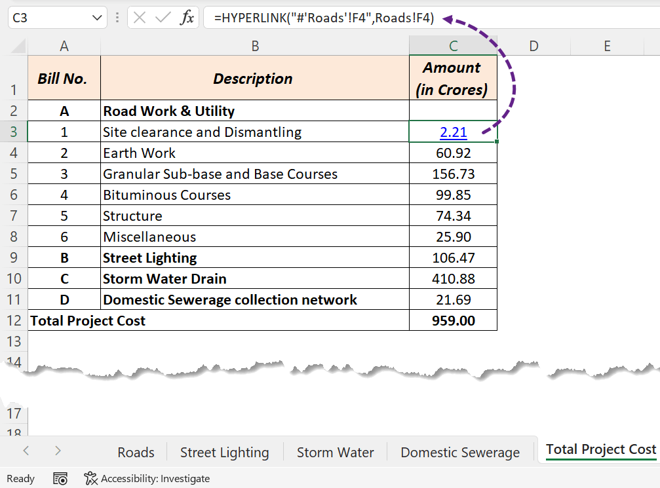Select column C header
Screen dimensions: 660x488
tap(454, 45)
